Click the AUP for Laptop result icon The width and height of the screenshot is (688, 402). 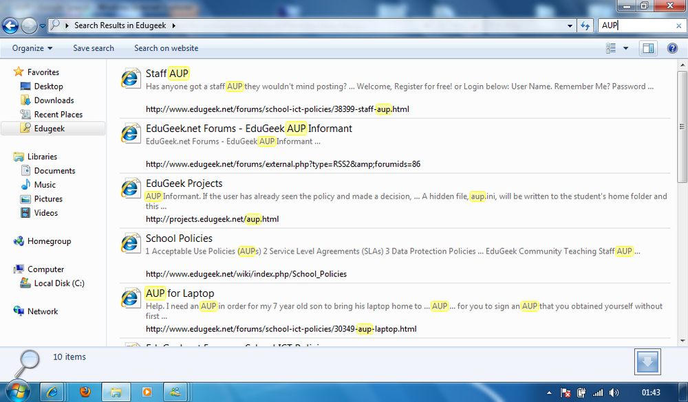[x=130, y=298]
